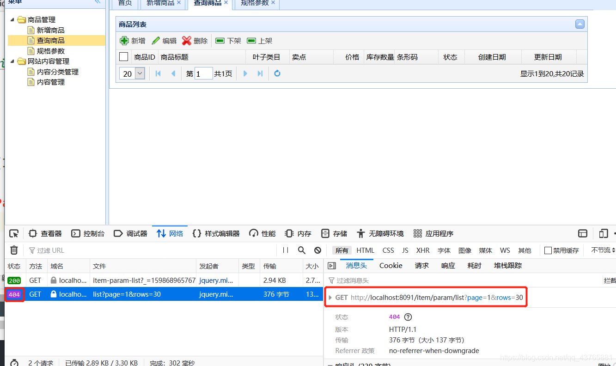Collapse the 商品列表 panel
This screenshot has width=616, height=366.
[580, 24]
